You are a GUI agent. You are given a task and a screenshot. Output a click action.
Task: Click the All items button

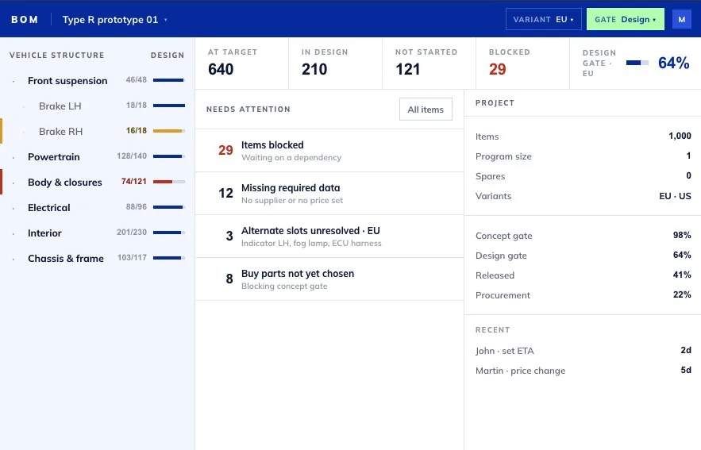coord(426,109)
